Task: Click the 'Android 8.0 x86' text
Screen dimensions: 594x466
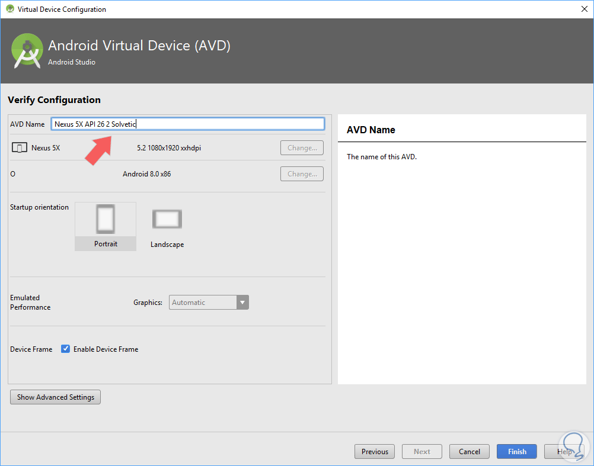Action: [146, 174]
